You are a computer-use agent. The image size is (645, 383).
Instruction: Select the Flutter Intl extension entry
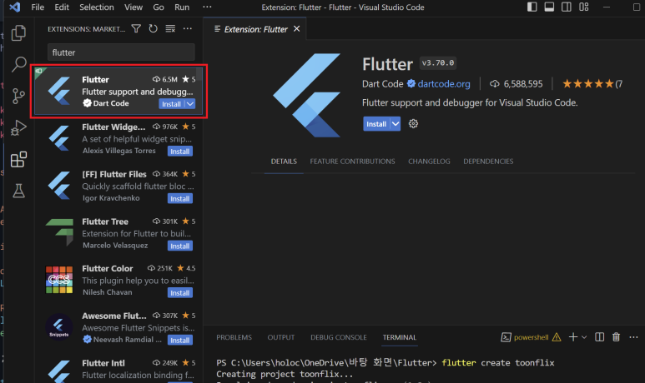(x=118, y=369)
